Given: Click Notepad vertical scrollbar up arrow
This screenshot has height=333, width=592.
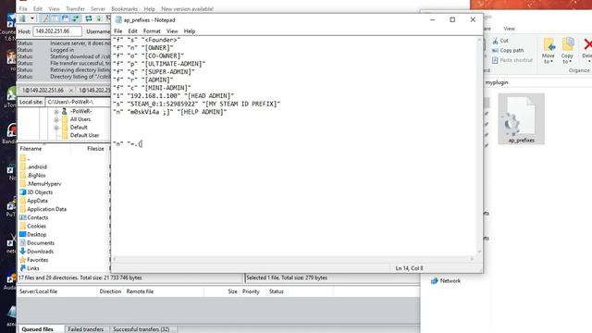Looking at the screenshot, I should click(x=479, y=40).
